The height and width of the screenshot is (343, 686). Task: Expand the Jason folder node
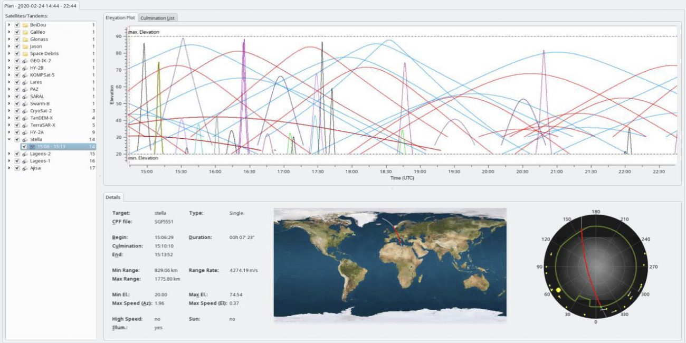[8, 46]
